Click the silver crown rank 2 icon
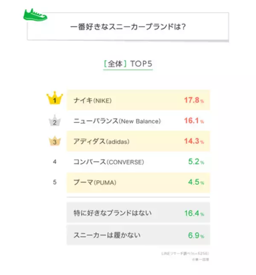 [55, 121]
